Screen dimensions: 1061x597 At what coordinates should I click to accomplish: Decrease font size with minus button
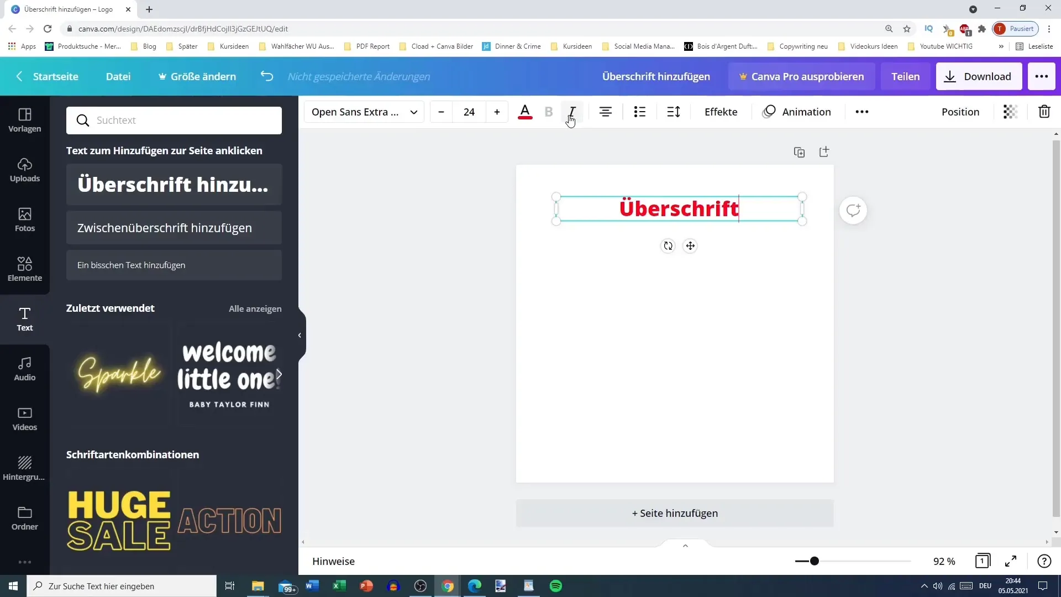(441, 112)
